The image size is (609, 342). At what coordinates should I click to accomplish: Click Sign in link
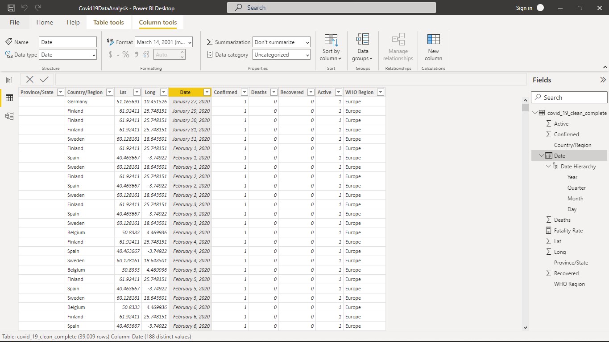(x=524, y=8)
